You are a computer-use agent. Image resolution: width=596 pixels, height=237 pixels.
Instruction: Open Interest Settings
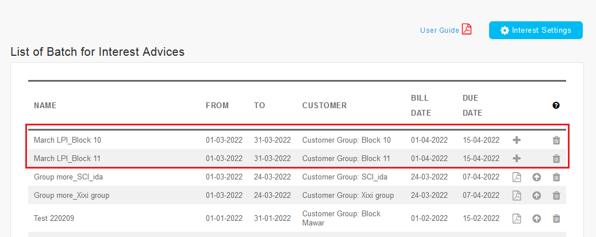tap(536, 30)
